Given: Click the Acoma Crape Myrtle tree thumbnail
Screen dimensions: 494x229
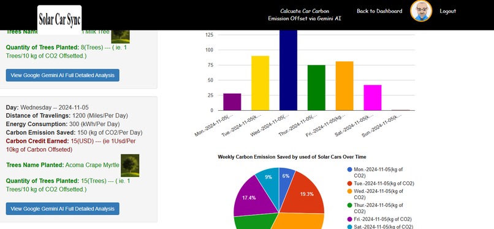Looking at the screenshot, I should pyautogui.click(x=130, y=165).
